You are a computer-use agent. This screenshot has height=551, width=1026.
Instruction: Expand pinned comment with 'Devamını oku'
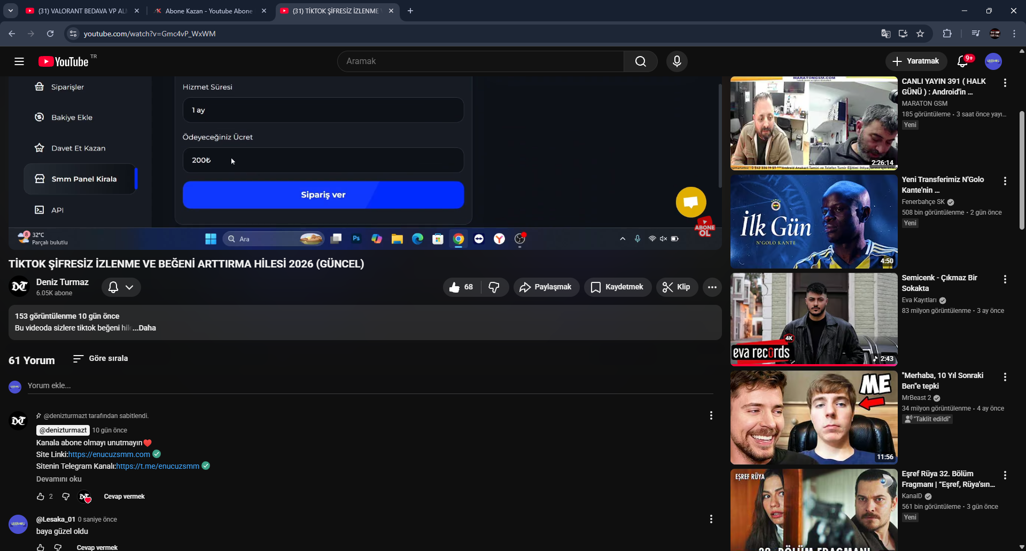59,479
